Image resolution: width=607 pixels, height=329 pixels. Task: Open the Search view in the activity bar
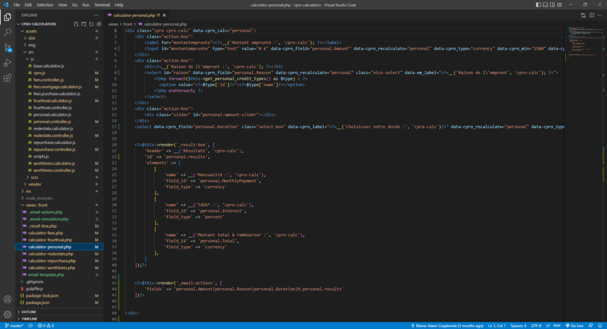coord(7,32)
